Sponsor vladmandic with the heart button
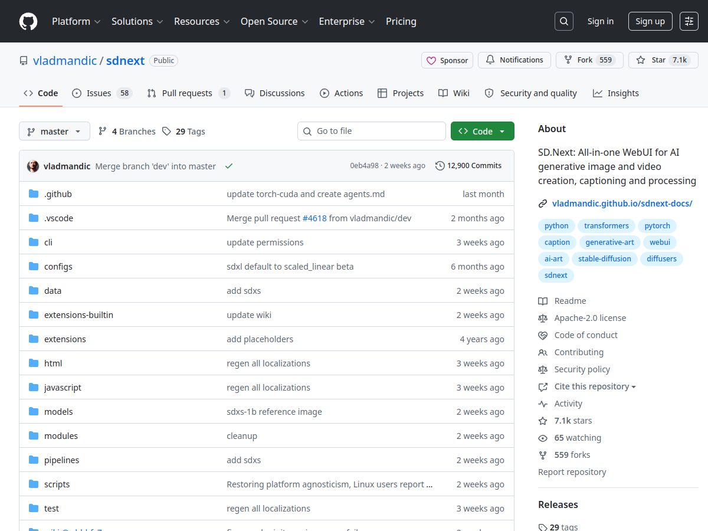 tap(447, 60)
